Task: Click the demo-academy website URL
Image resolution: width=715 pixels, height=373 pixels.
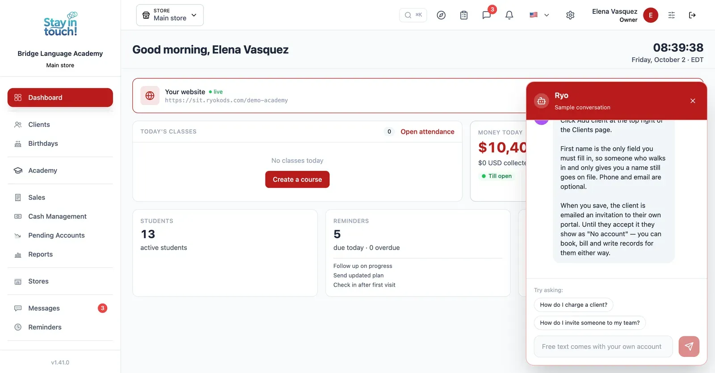Action: coord(226,100)
